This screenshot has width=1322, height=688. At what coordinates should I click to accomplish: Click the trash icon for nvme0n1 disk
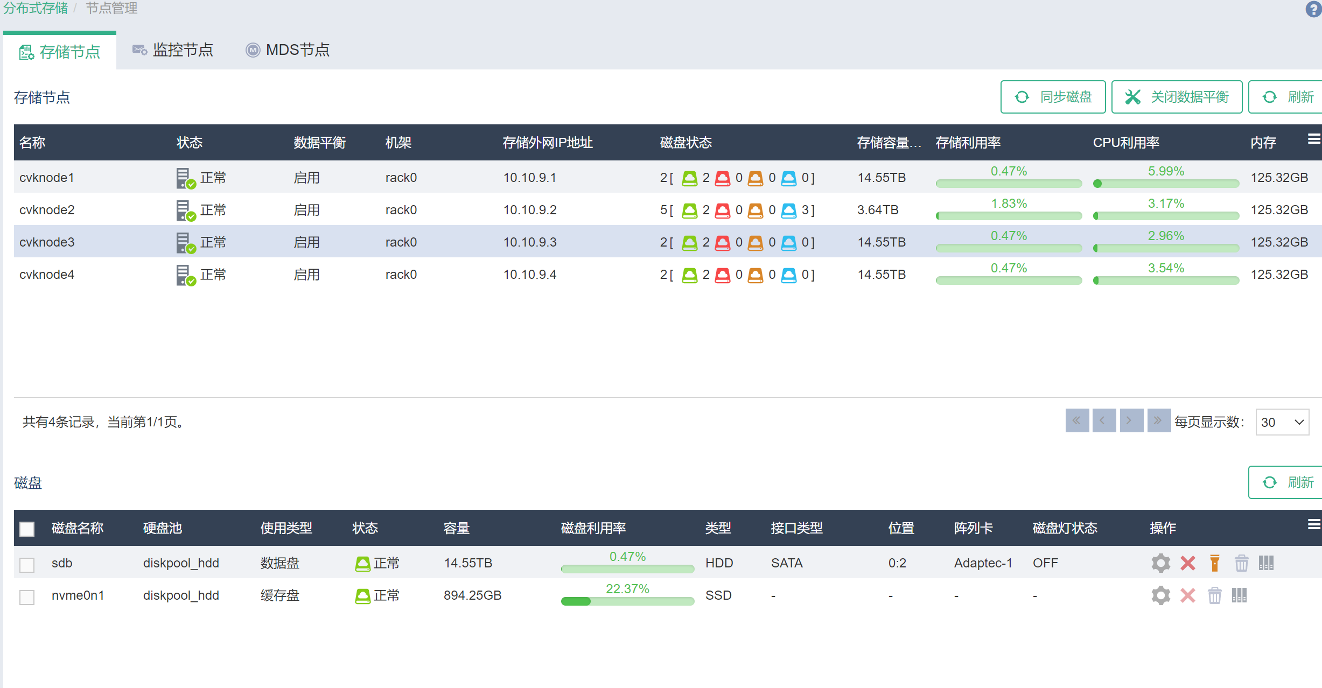(x=1214, y=595)
